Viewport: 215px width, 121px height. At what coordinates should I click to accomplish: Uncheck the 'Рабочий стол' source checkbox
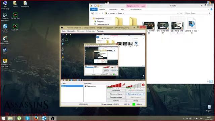(86, 86)
